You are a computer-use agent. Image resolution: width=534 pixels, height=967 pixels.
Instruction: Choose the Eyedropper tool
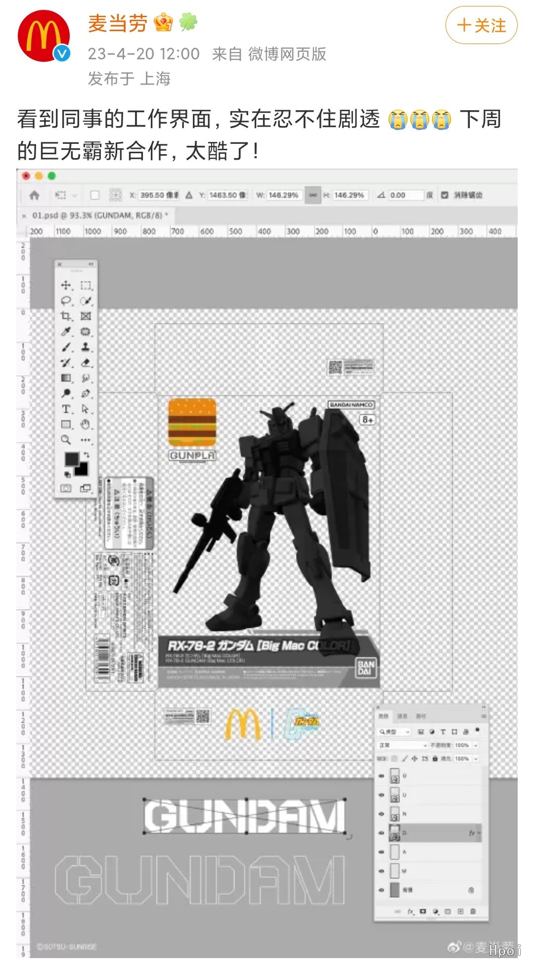click(66, 332)
